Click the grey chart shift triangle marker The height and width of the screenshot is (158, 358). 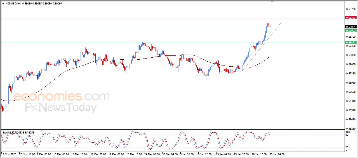tap(272, 2)
